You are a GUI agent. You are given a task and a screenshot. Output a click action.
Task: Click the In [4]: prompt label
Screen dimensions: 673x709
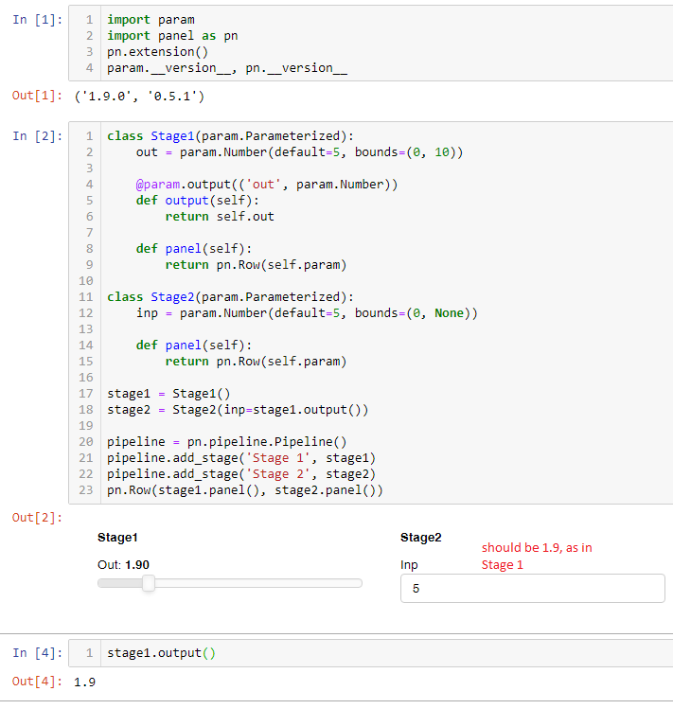click(38, 653)
